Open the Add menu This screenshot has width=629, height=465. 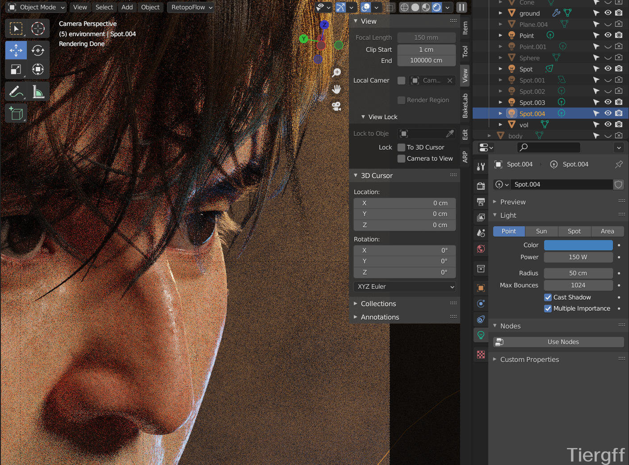coord(127,7)
